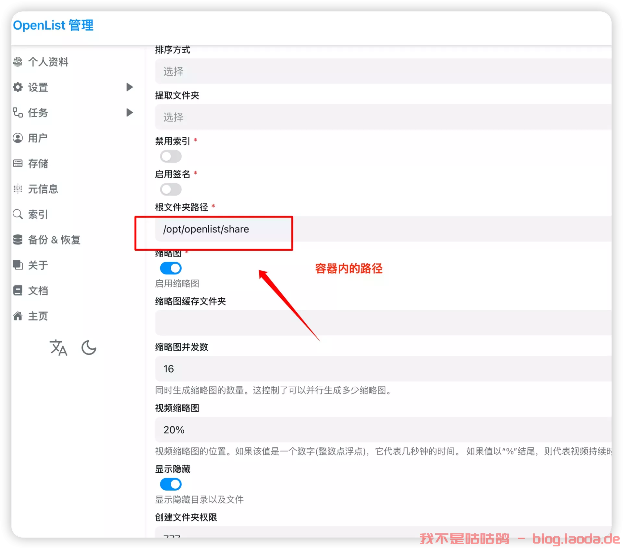
Task: Click the fingerprint icon beside 个人资料
Action: [18, 62]
